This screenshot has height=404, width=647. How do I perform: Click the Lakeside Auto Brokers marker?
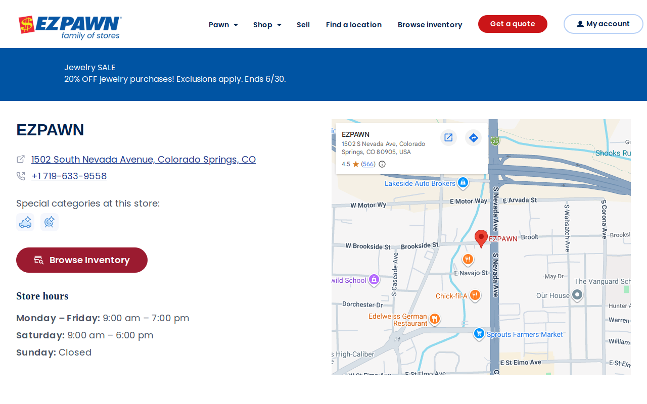[x=463, y=183]
